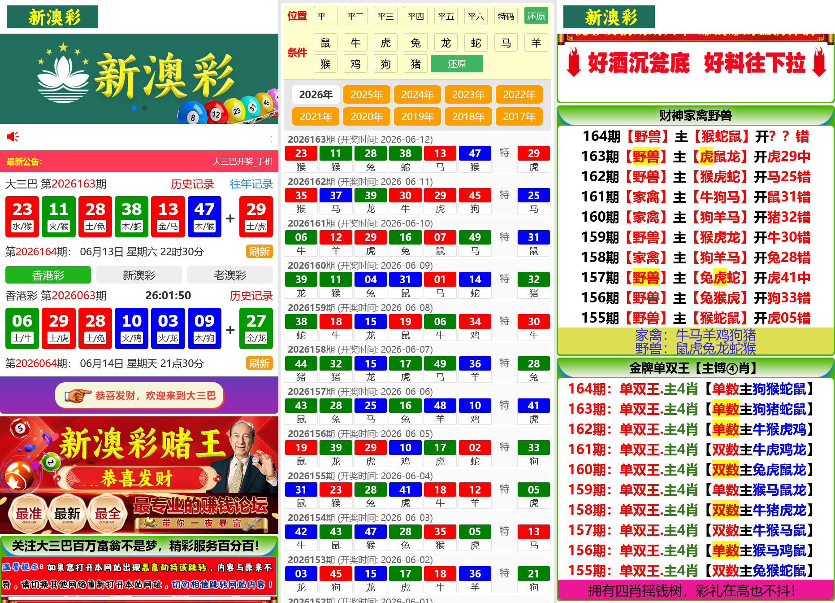Click the green 27 special ball in 香港彩
This screenshot has width=835, height=603.
(x=256, y=328)
